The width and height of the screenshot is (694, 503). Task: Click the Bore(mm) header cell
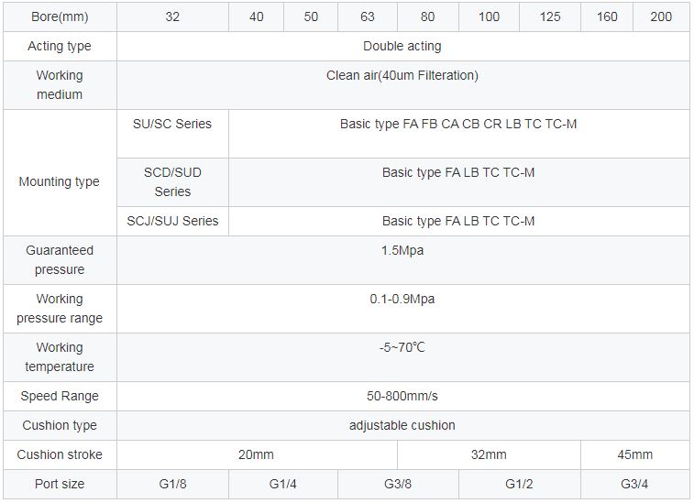coord(59,16)
